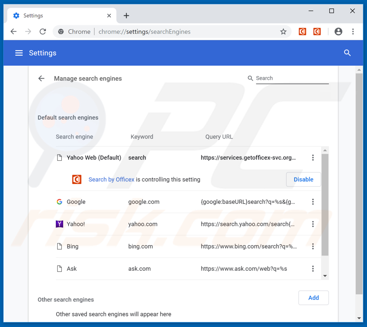Click the browser forward arrow
This screenshot has height=327, width=367.
pos(28,32)
